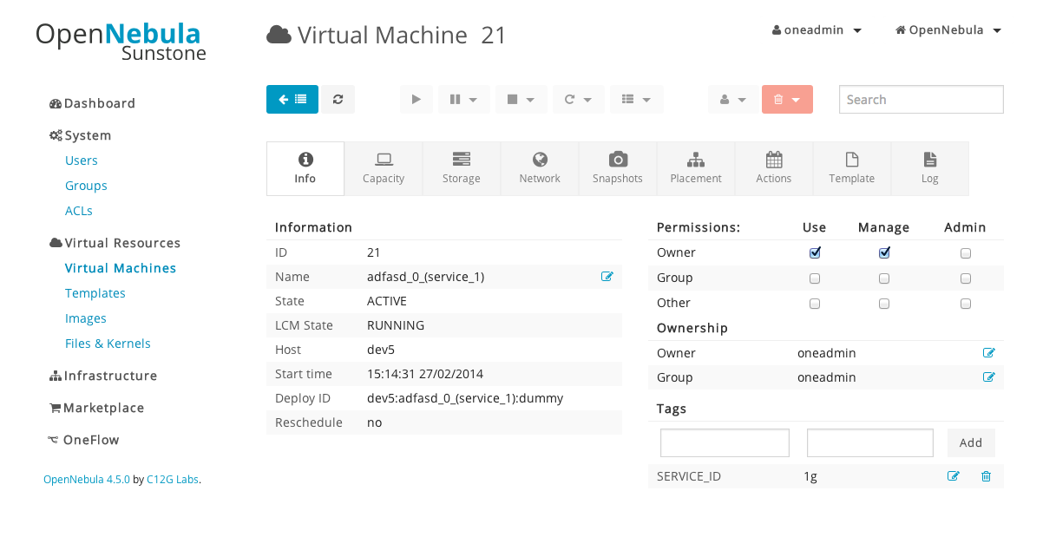Switch to the Storage tab
The height and width of the screenshot is (550, 1056).
click(462, 168)
